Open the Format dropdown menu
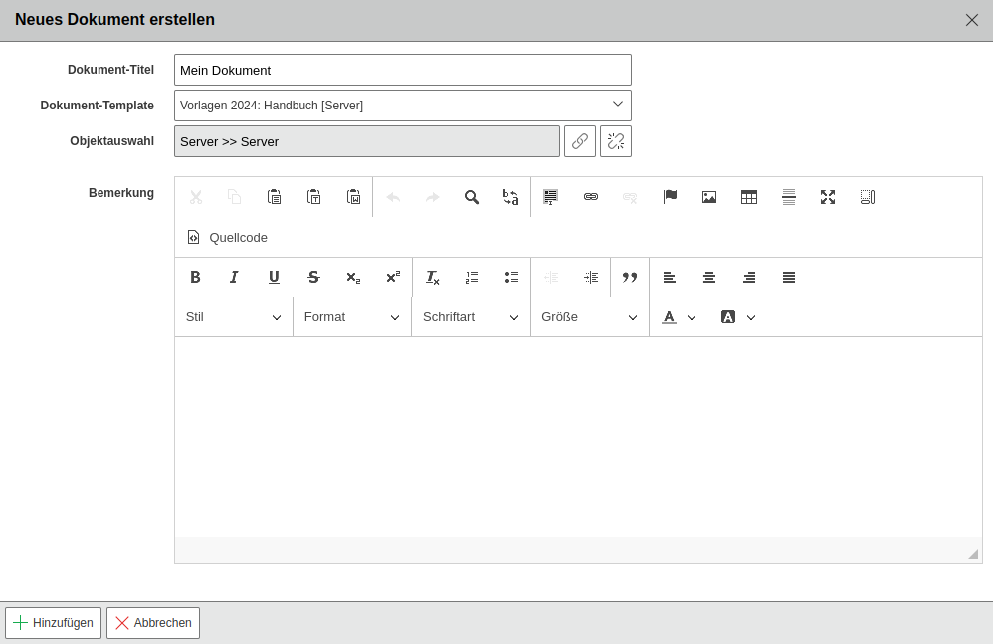 coord(352,317)
